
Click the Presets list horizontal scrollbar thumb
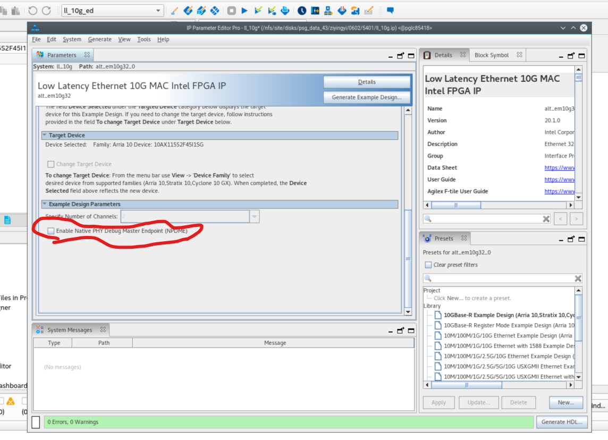pos(467,385)
